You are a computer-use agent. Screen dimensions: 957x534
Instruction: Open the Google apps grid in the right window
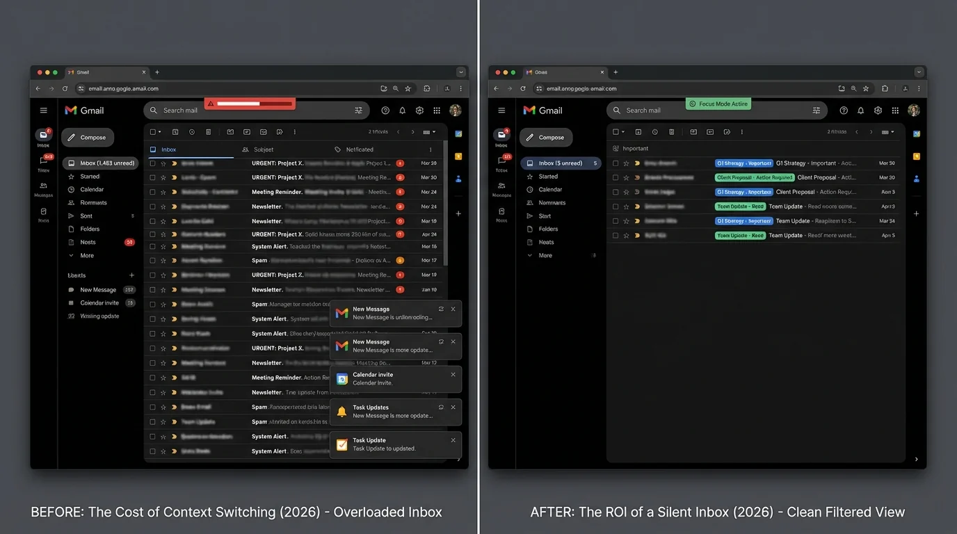pos(895,111)
